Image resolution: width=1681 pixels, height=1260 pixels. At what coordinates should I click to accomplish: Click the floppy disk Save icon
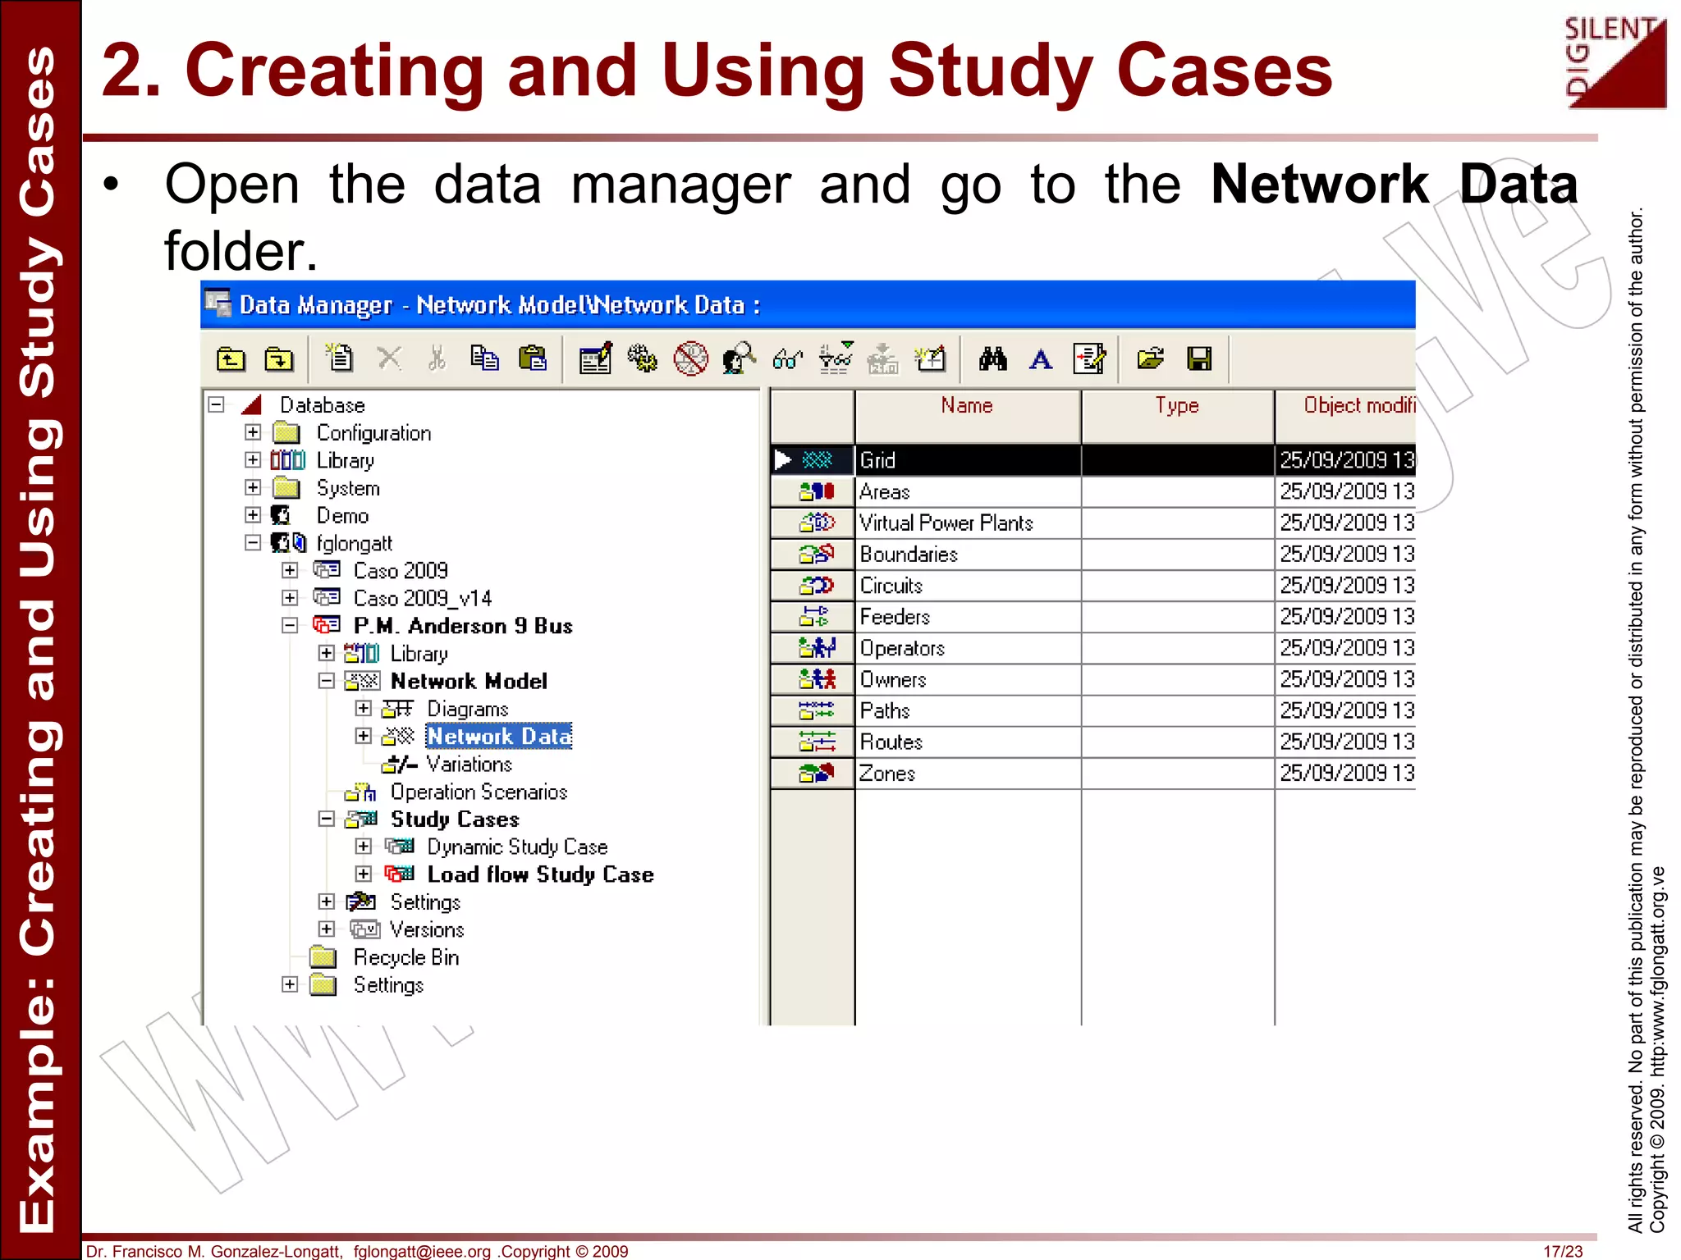click(x=1199, y=358)
